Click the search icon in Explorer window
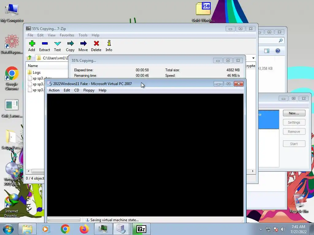The width and height of the screenshot is (314, 235). pyautogui.click(x=281, y=41)
